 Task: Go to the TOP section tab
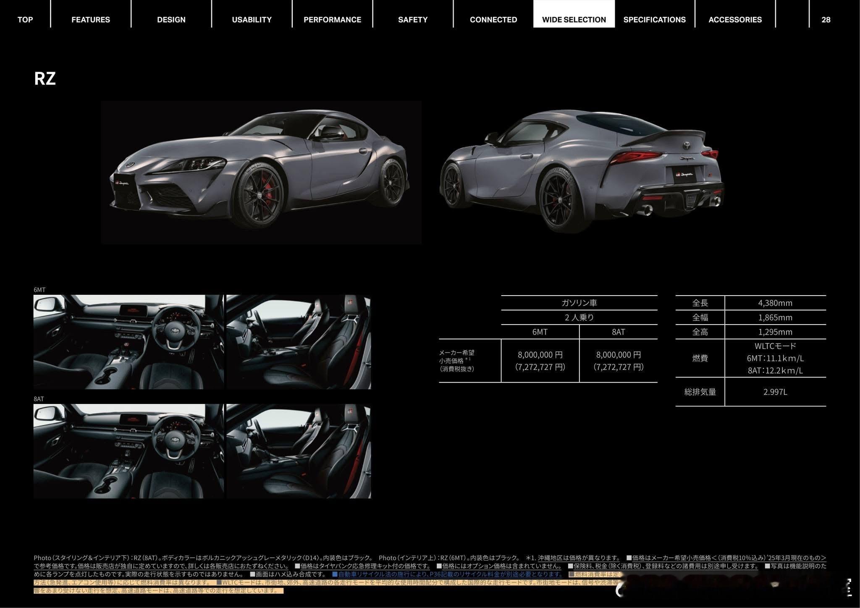coord(25,20)
